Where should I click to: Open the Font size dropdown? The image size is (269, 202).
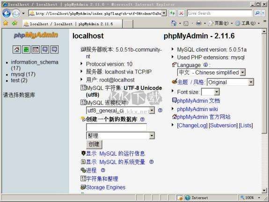point(211,92)
